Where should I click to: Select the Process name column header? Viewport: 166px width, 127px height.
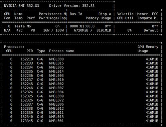click(x=61, y=51)
